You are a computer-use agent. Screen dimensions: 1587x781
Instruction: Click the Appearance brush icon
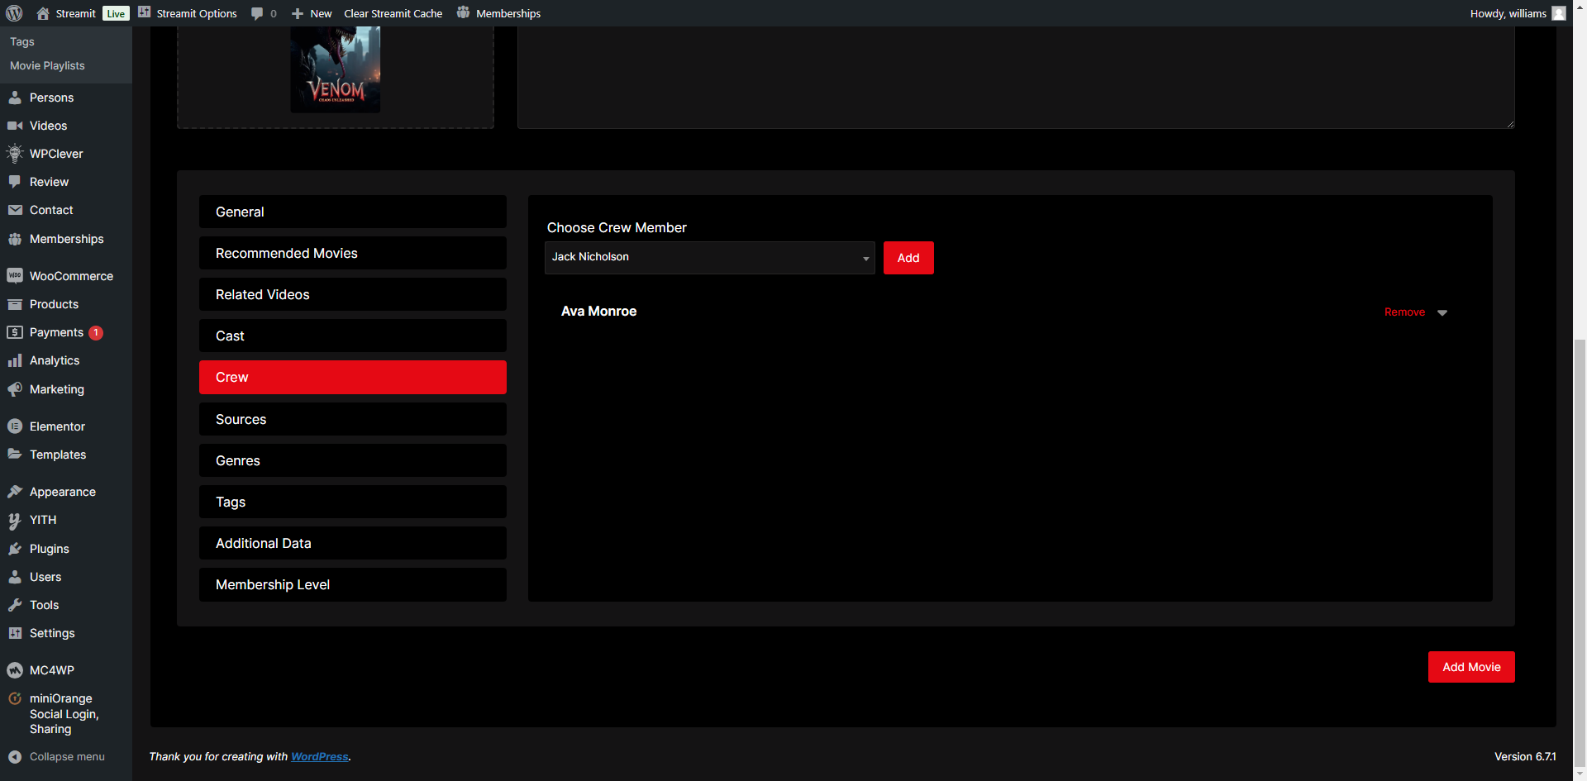tap(15, 492)
